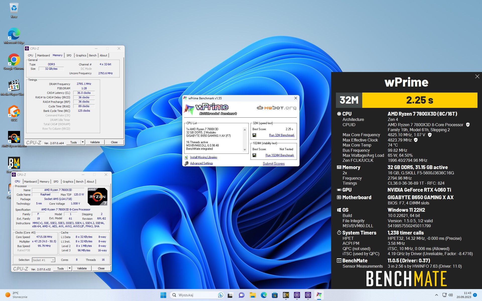Click the HWBOT.org logo in wPrime
482x301 pixels.
pos(276,108)
